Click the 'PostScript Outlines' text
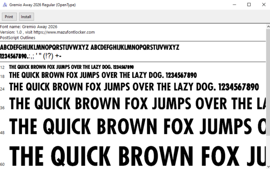This screenshot has width=270, height=169. click(18, 38)
